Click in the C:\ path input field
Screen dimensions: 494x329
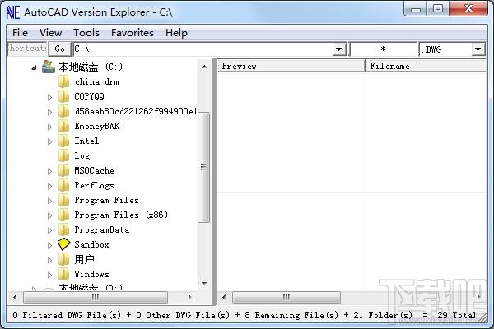[x=203, y=49]
